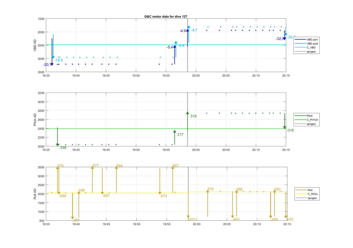Click the '-661' roll data label

(236, 219)
